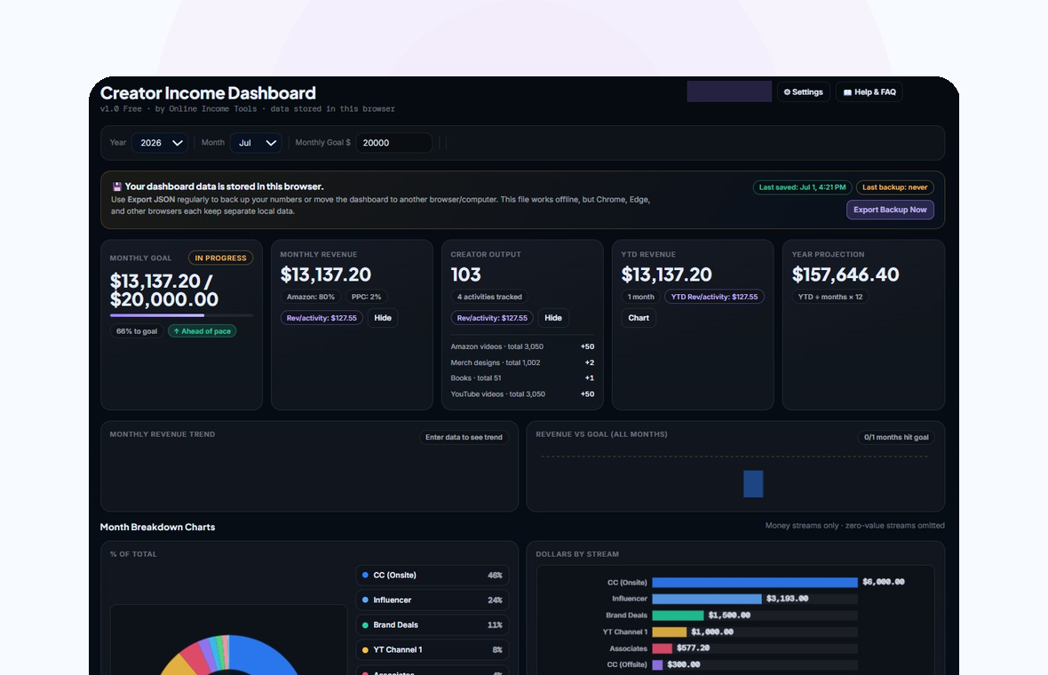This screenshot has width=1048, height=675.
Task: Click the monthly goal progress bar
Action: coord(182,314)
